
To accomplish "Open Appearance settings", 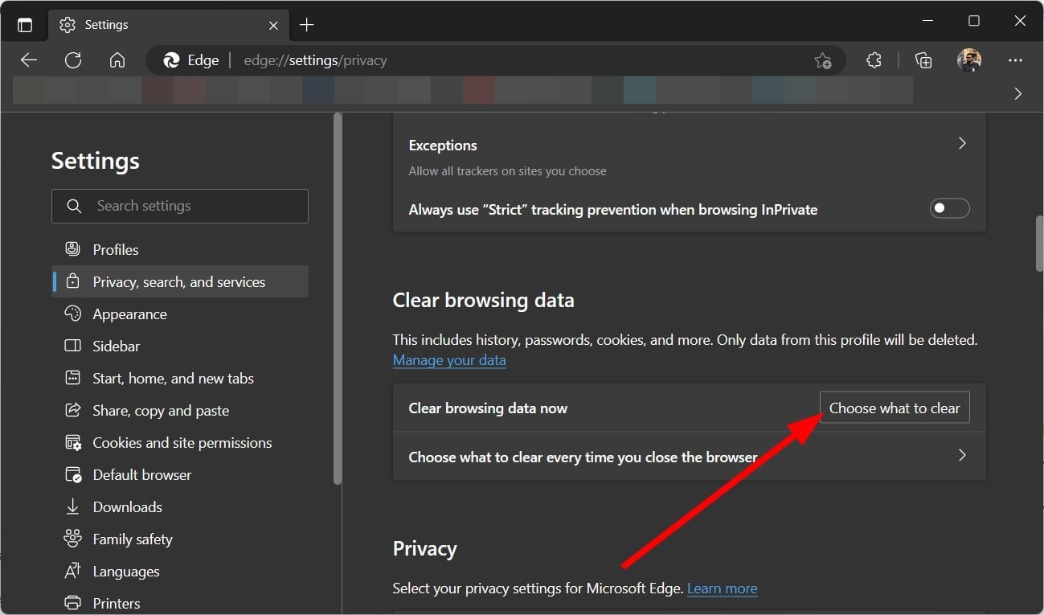I will click(x=180, y=314).
